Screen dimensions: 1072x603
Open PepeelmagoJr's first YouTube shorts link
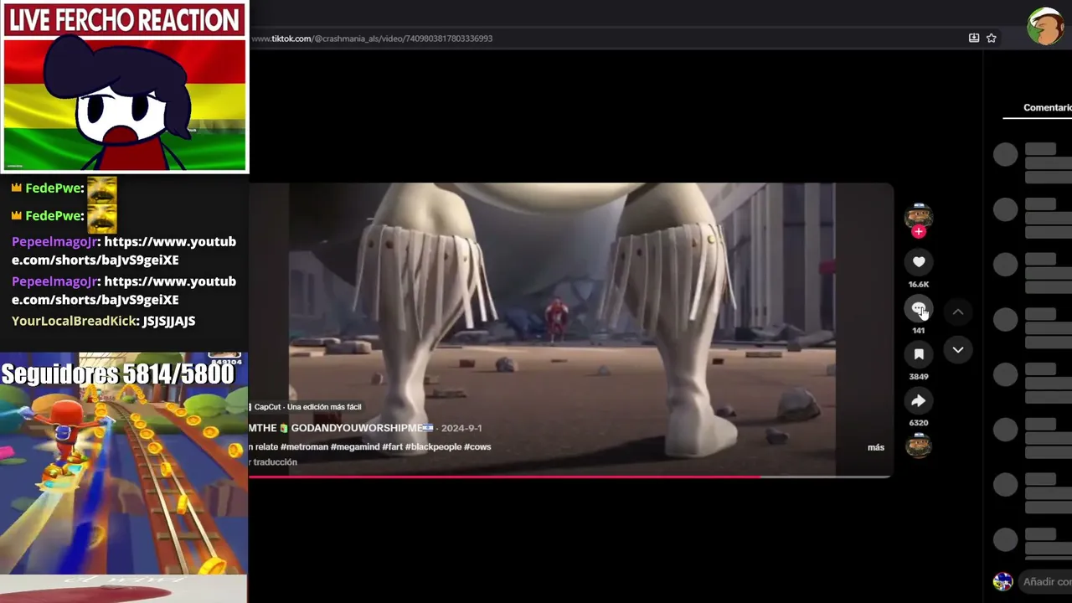tap(124, 250)
